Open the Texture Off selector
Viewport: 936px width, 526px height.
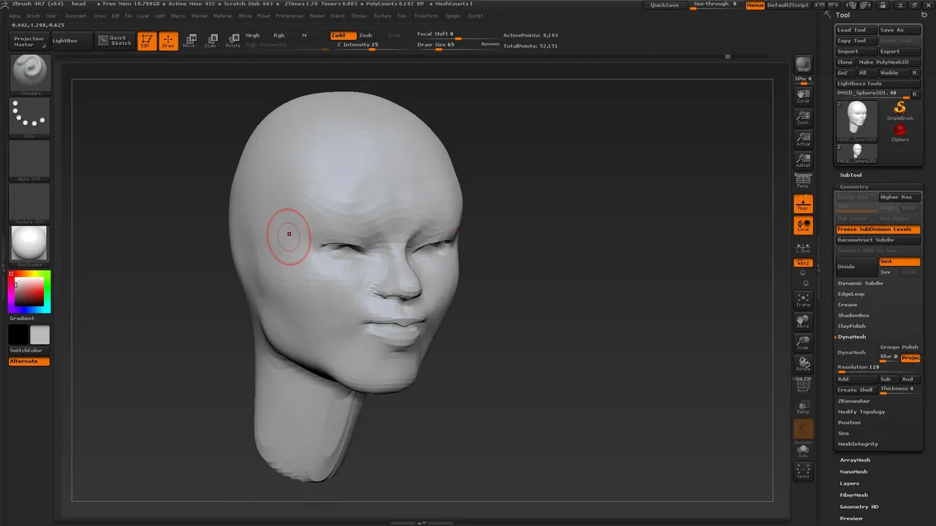click(30, 204)
